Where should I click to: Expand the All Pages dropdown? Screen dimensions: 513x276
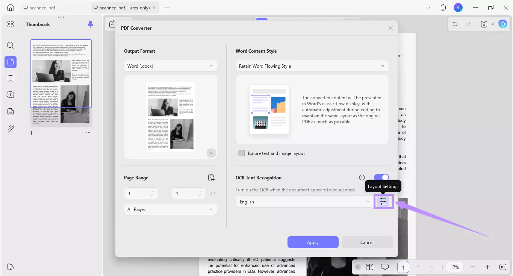[x=170, y=209]
